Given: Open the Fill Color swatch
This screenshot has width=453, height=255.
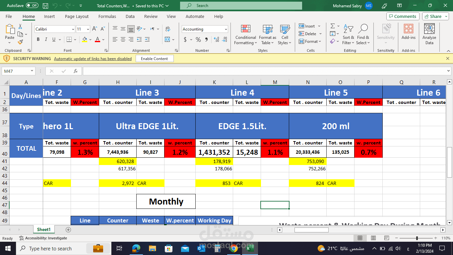Looking at the screenshot, I should pos(85,40).
